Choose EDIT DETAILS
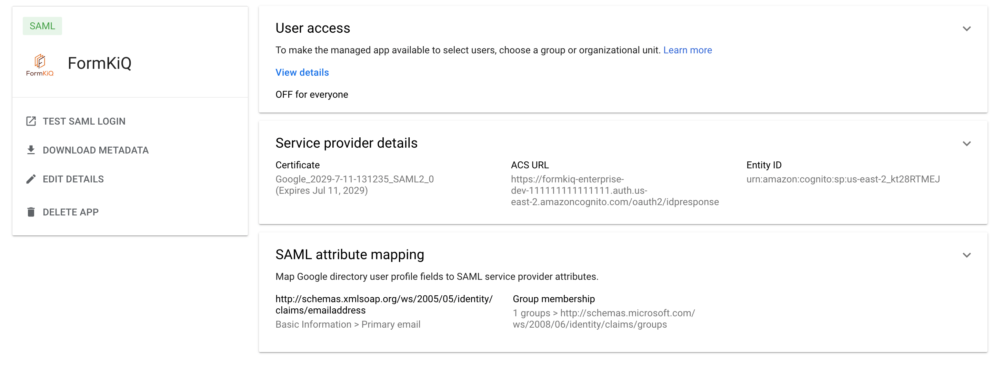 coord(73,179)
